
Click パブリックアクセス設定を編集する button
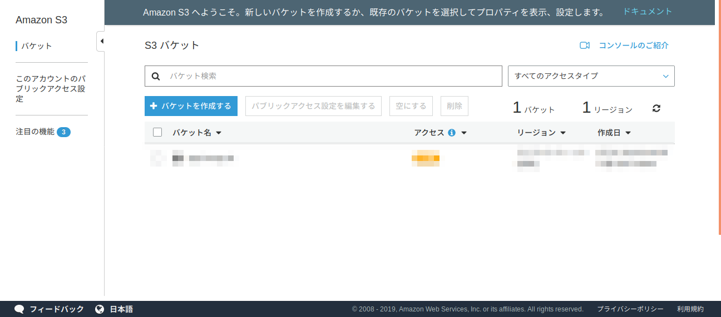tap(313, 106)
